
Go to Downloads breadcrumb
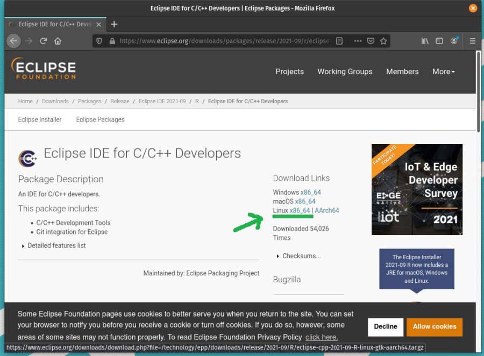point(55,101)
